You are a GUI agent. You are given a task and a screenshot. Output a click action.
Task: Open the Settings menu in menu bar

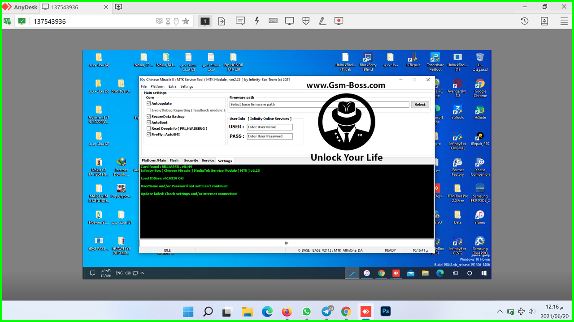pos(187,86)
